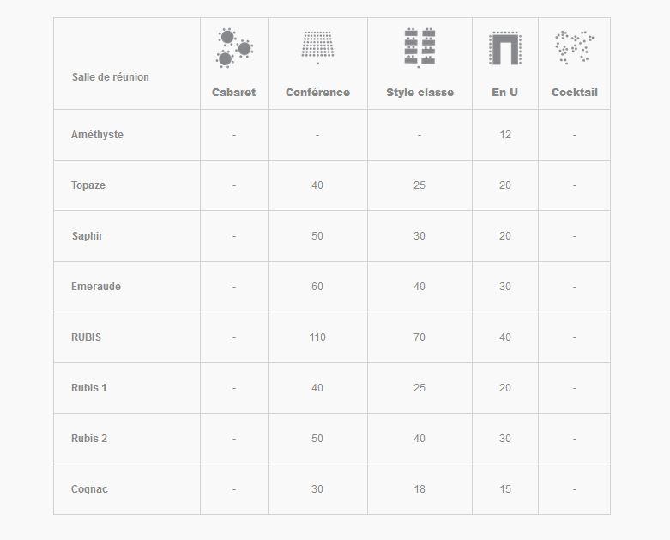
Task: Click the Rubis 1 room name
Action: tap(89, 388)
